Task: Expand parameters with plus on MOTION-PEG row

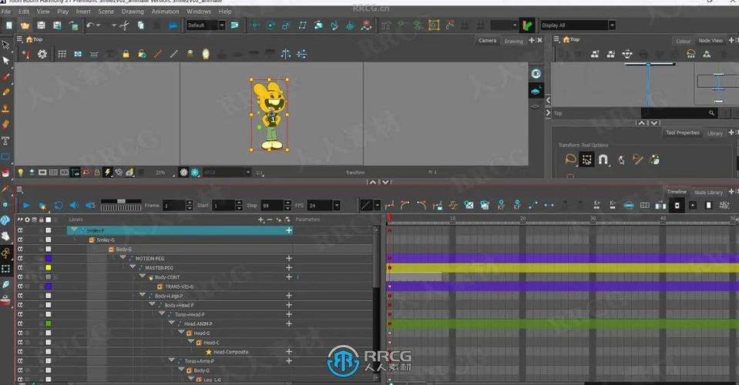Action: click(x=289, y=259)
